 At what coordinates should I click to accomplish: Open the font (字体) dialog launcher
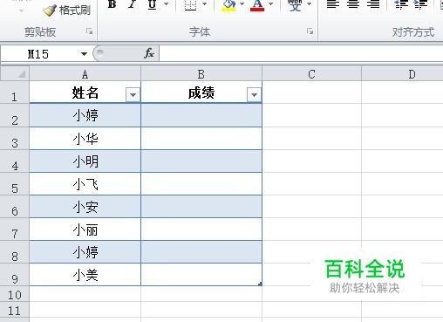(310, 31)
